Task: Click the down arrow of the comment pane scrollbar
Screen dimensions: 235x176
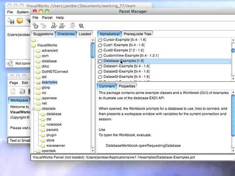Action: coord(233,151)
